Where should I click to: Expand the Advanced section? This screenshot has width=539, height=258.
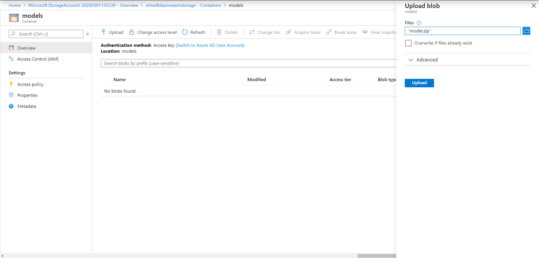click(x=411, y=60)
